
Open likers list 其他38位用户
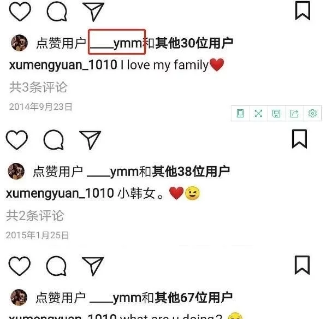click(x=191, y=172)
